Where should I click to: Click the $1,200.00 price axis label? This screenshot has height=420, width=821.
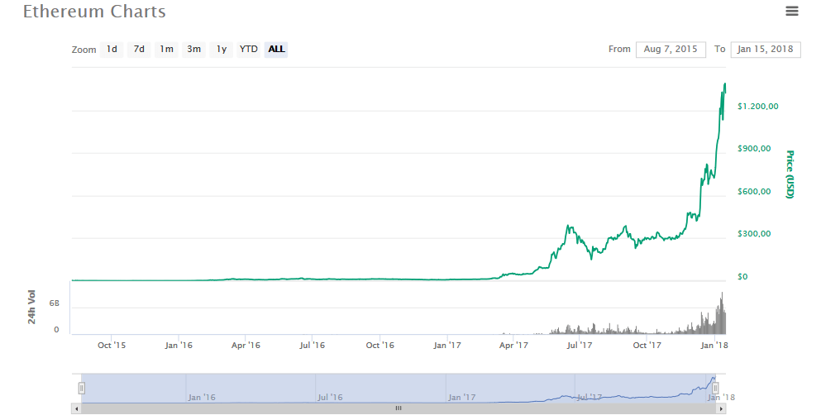click(x=757, y=107)
